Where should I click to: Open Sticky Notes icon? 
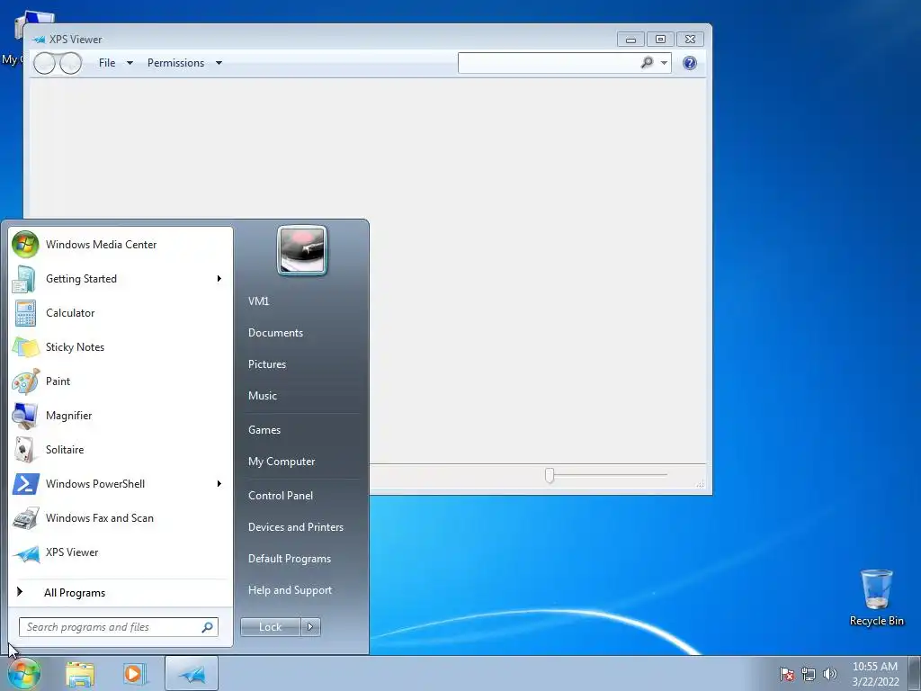[x=25, y=347]
